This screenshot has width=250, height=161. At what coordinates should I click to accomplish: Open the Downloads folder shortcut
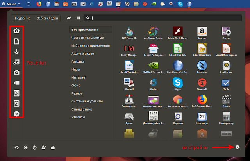coord(16,52)
